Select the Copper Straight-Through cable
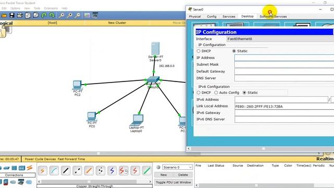 (x=66, y=171)
